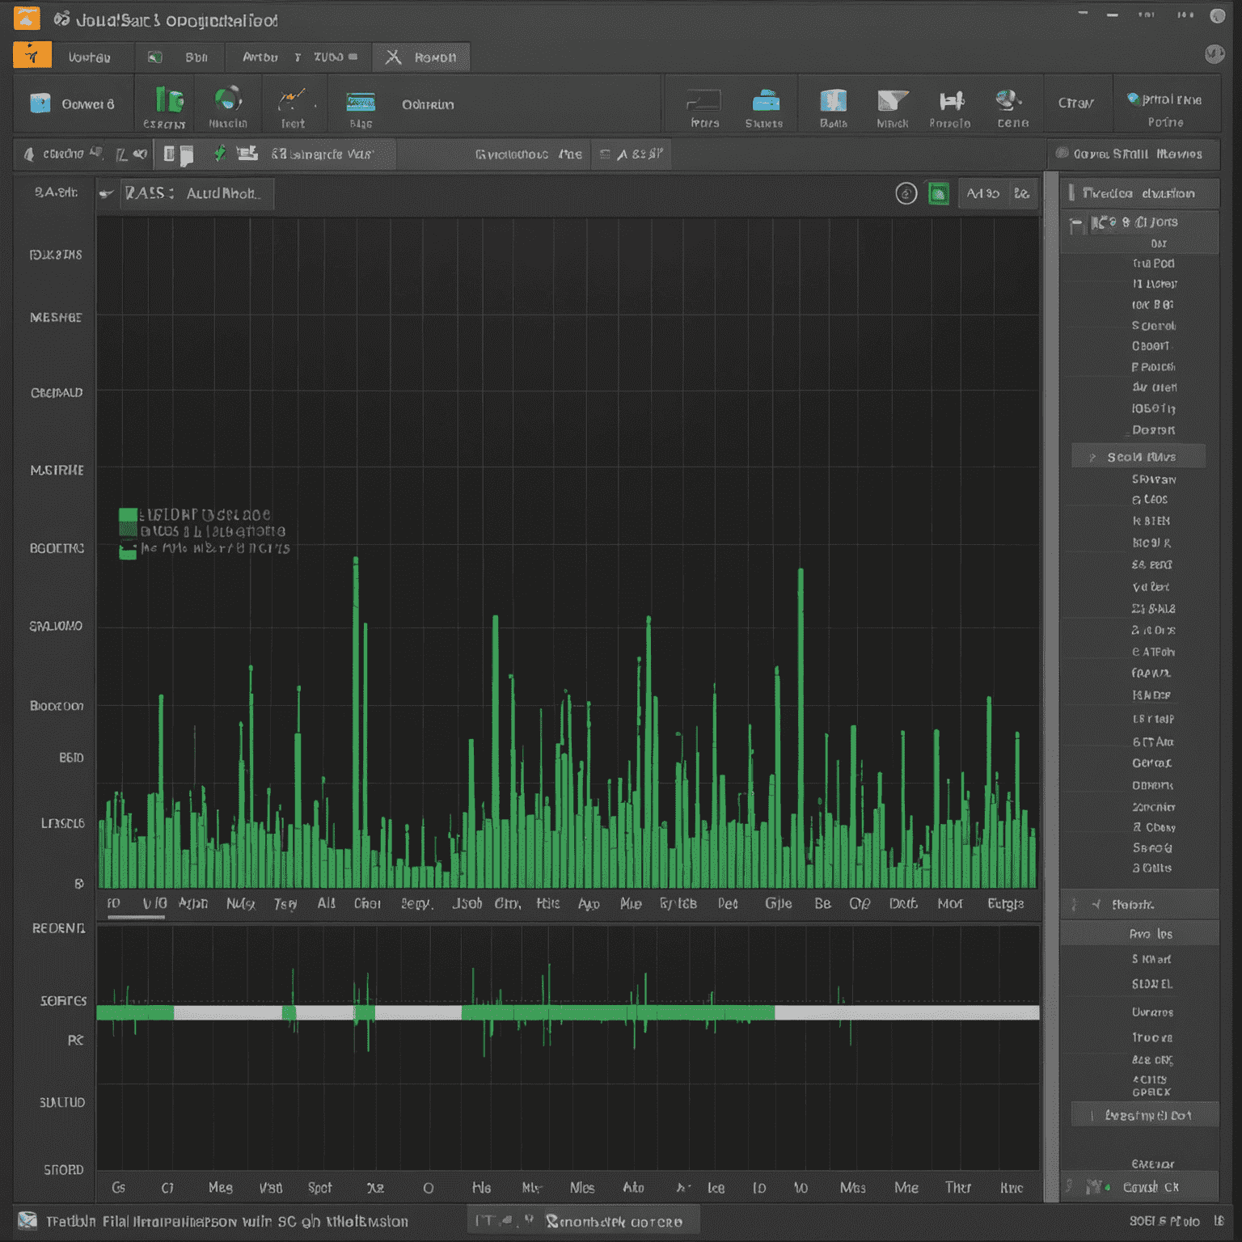Expand the tree node beside Cl Jons
Viewport: 1242px width, 1242px height.
(1076, 224)
